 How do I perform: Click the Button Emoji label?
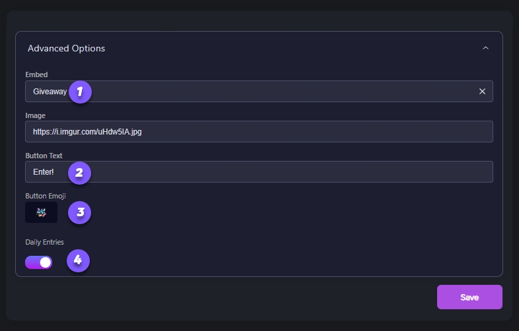[45, 196]
